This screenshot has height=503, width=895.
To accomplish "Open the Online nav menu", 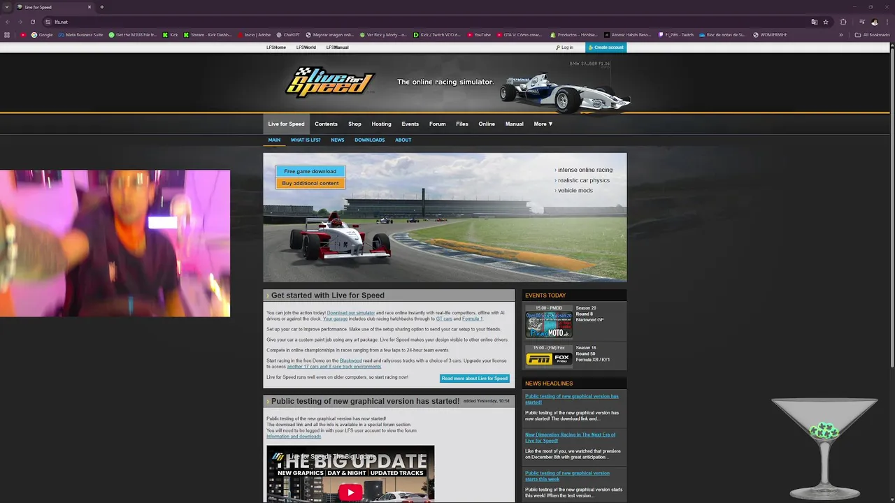I will point(487,124).
